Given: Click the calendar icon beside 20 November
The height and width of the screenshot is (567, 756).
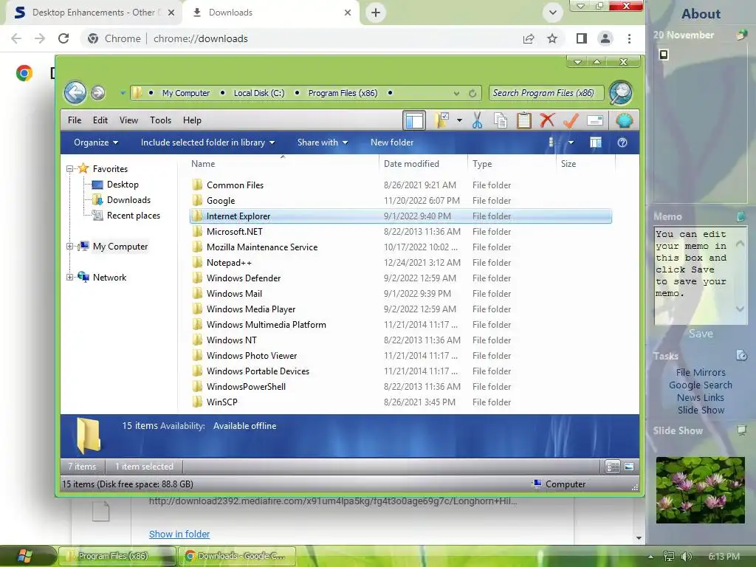Looking at the screenshot, I should pos(741,35).
